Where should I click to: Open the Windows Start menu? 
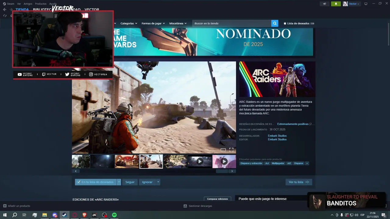[x=5, y=215]
